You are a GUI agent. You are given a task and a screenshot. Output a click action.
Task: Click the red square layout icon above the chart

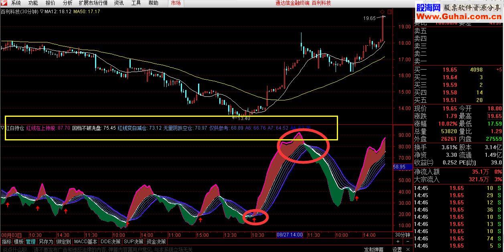(x=390, y=12)
